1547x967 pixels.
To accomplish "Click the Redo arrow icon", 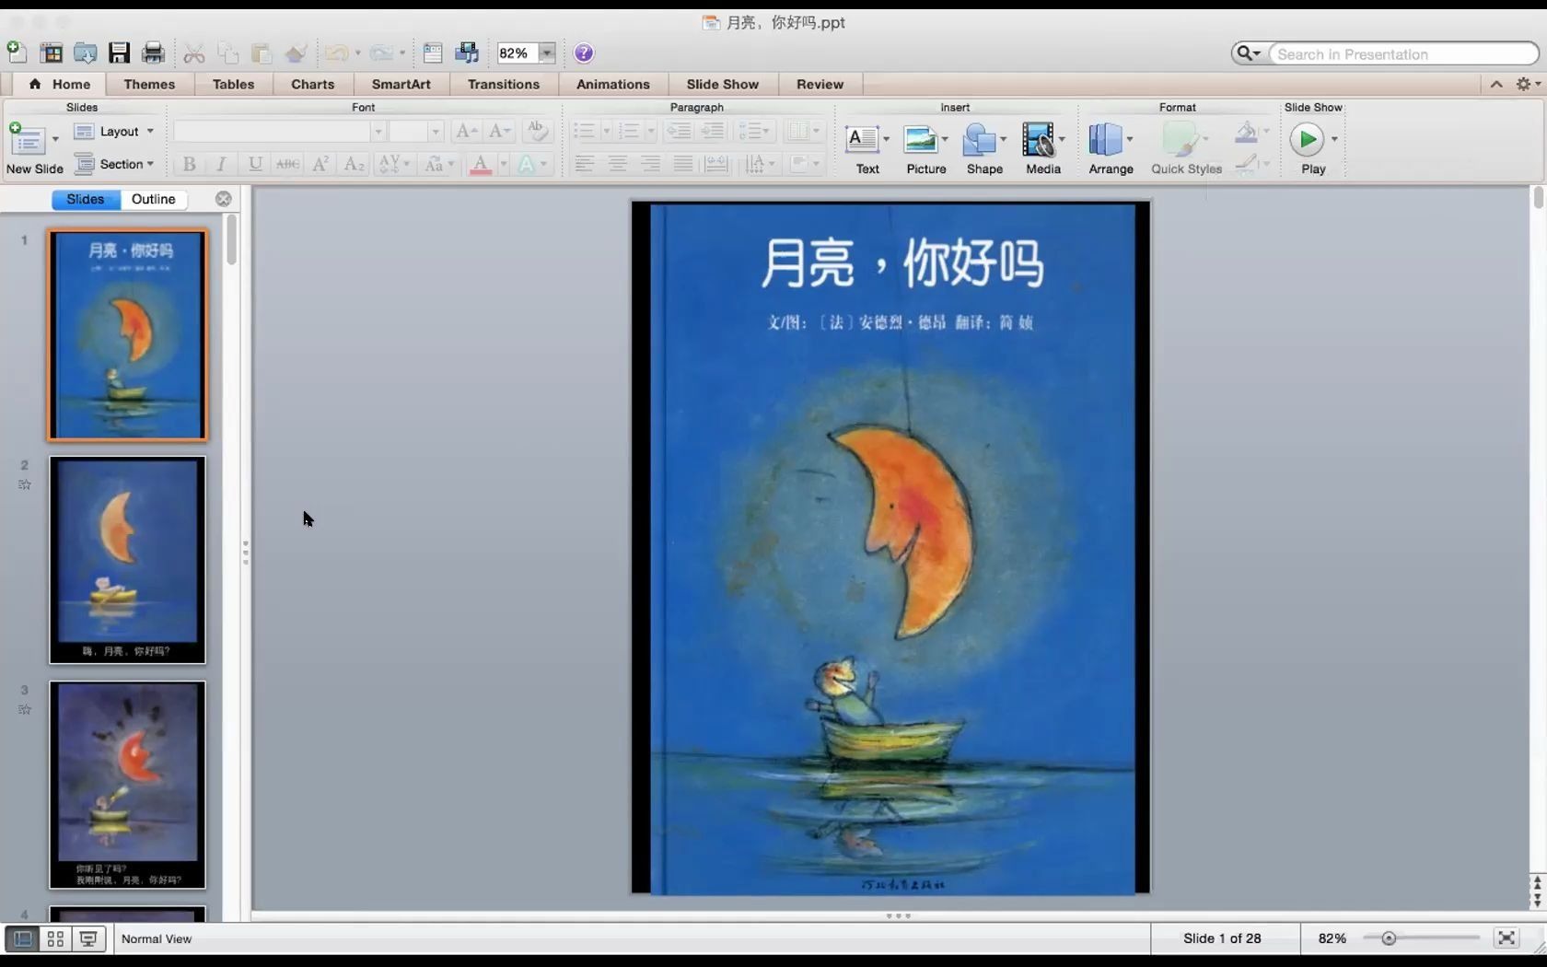I will point(381,53).
